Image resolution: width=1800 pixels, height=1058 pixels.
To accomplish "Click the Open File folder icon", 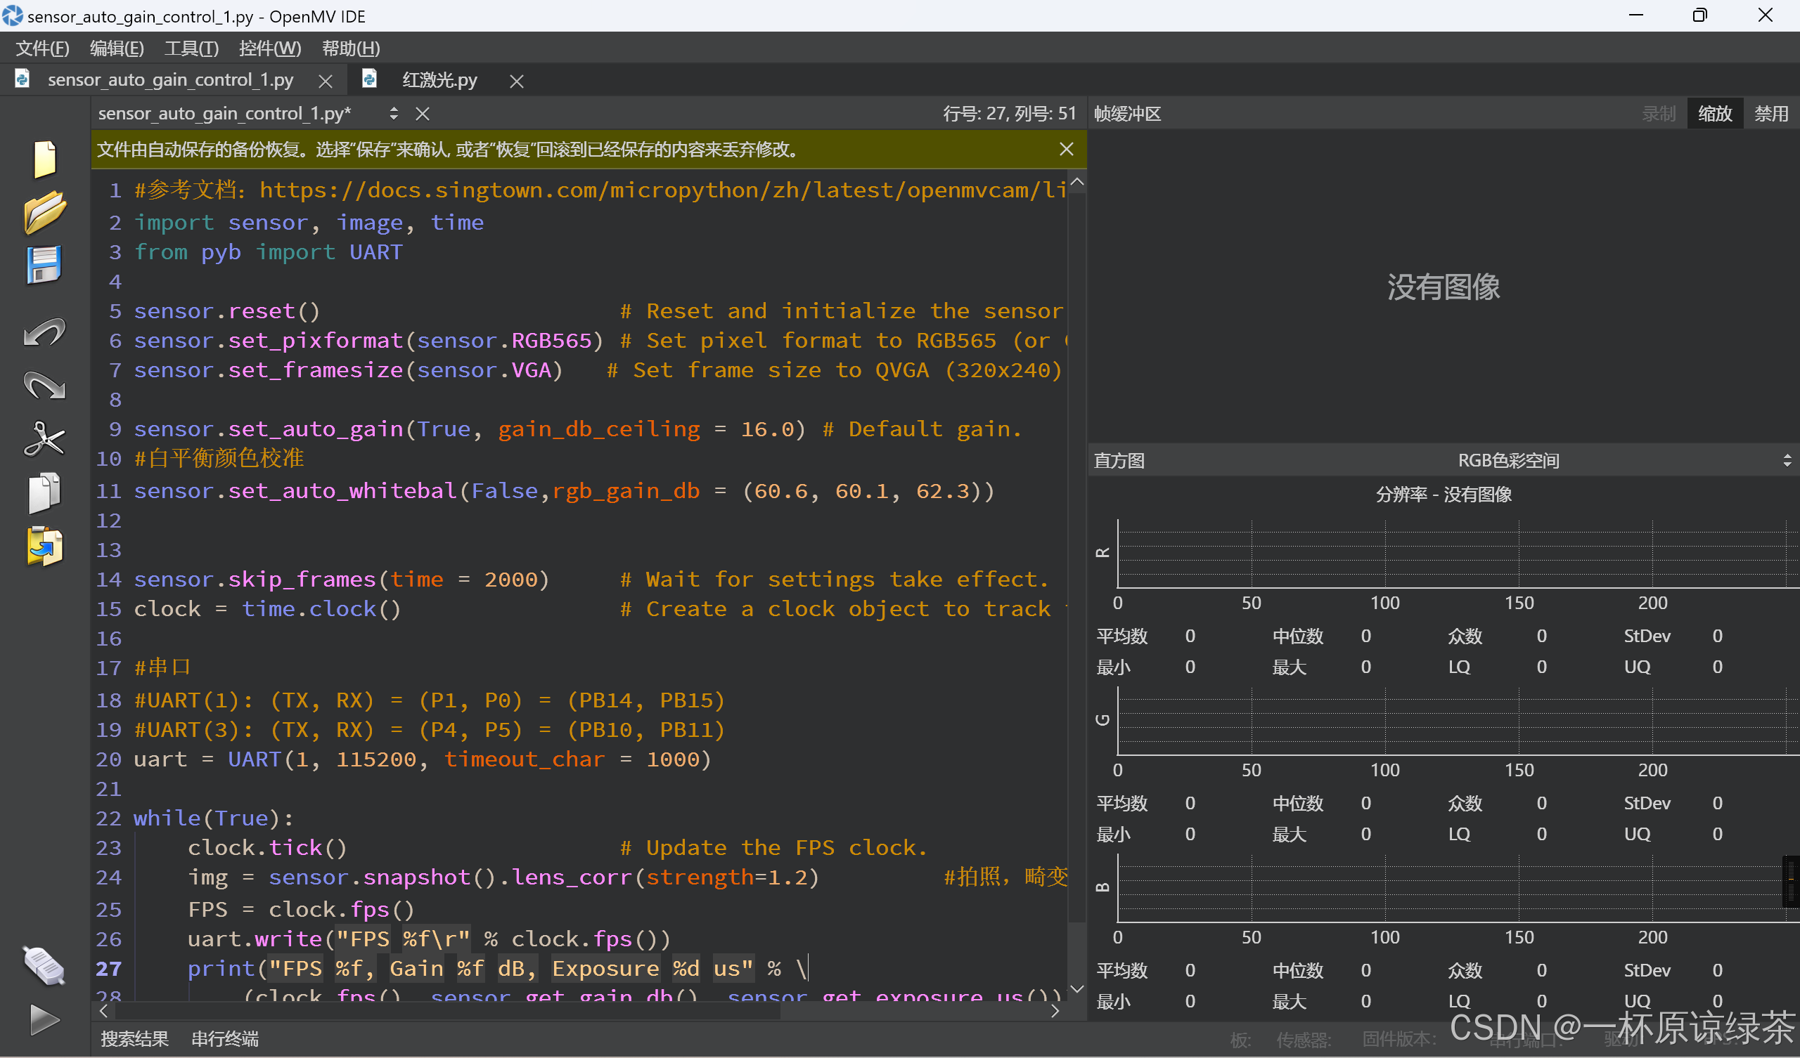I will pos(44,212).
